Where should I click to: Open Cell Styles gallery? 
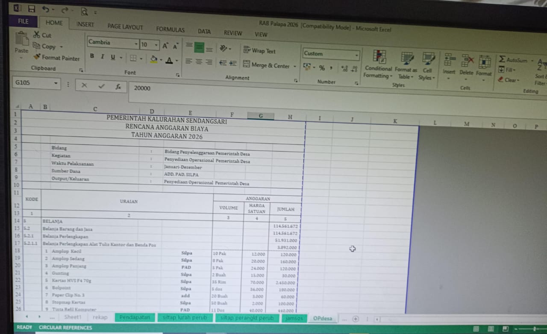click(427, 67)
